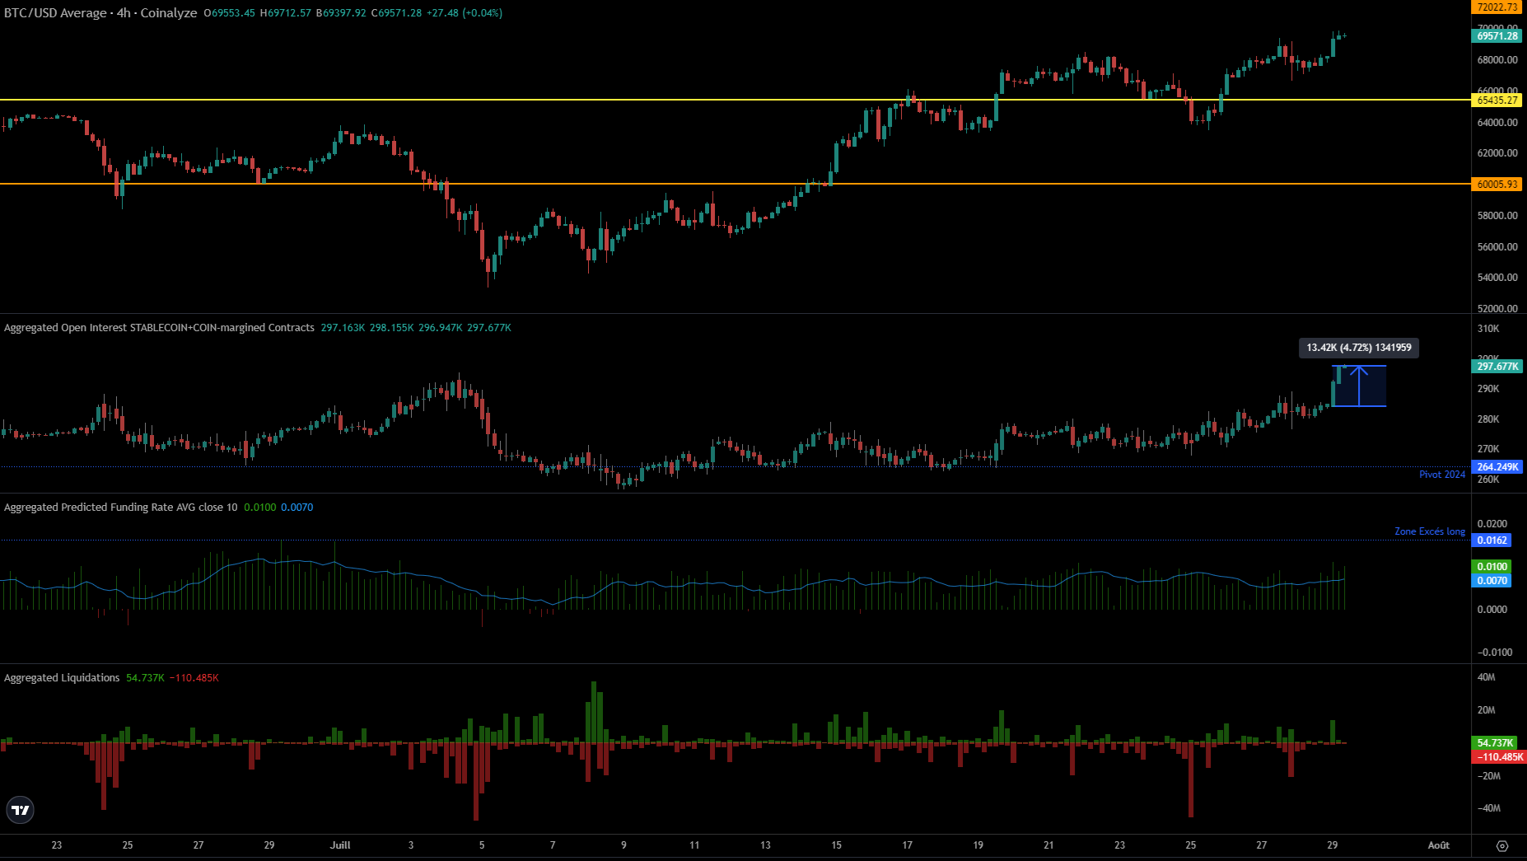This screenshot has height=861, width=1527.
Task: Click the Aggregated Liquidations indicator legend
Action: coord(62,678)
